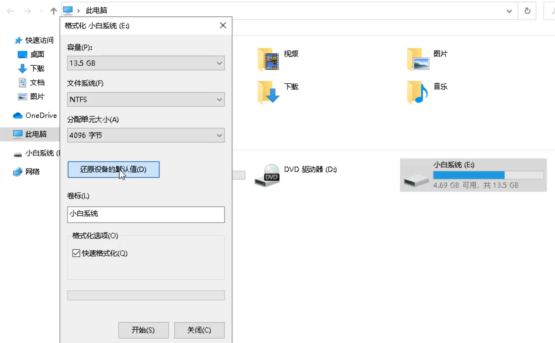This screenshot has width=555, height=343.
Task: Expand the 分配单元大小 4096 字节 dropdown
Action: [x=146, y=135]
